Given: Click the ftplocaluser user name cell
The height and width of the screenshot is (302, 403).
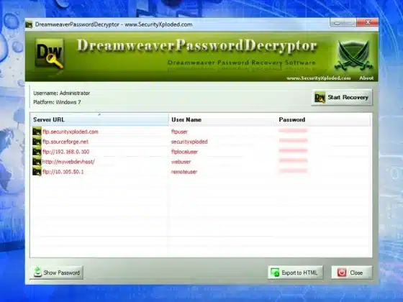Looking at the screenshot, I should (184, 152).
